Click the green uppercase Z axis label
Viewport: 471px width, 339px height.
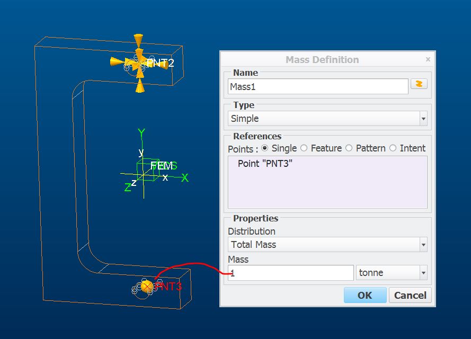point(127,188)
